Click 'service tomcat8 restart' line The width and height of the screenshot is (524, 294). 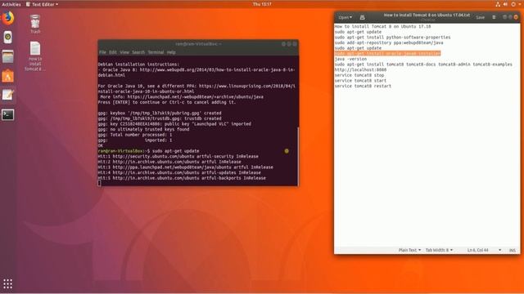[x=363, y=86]
